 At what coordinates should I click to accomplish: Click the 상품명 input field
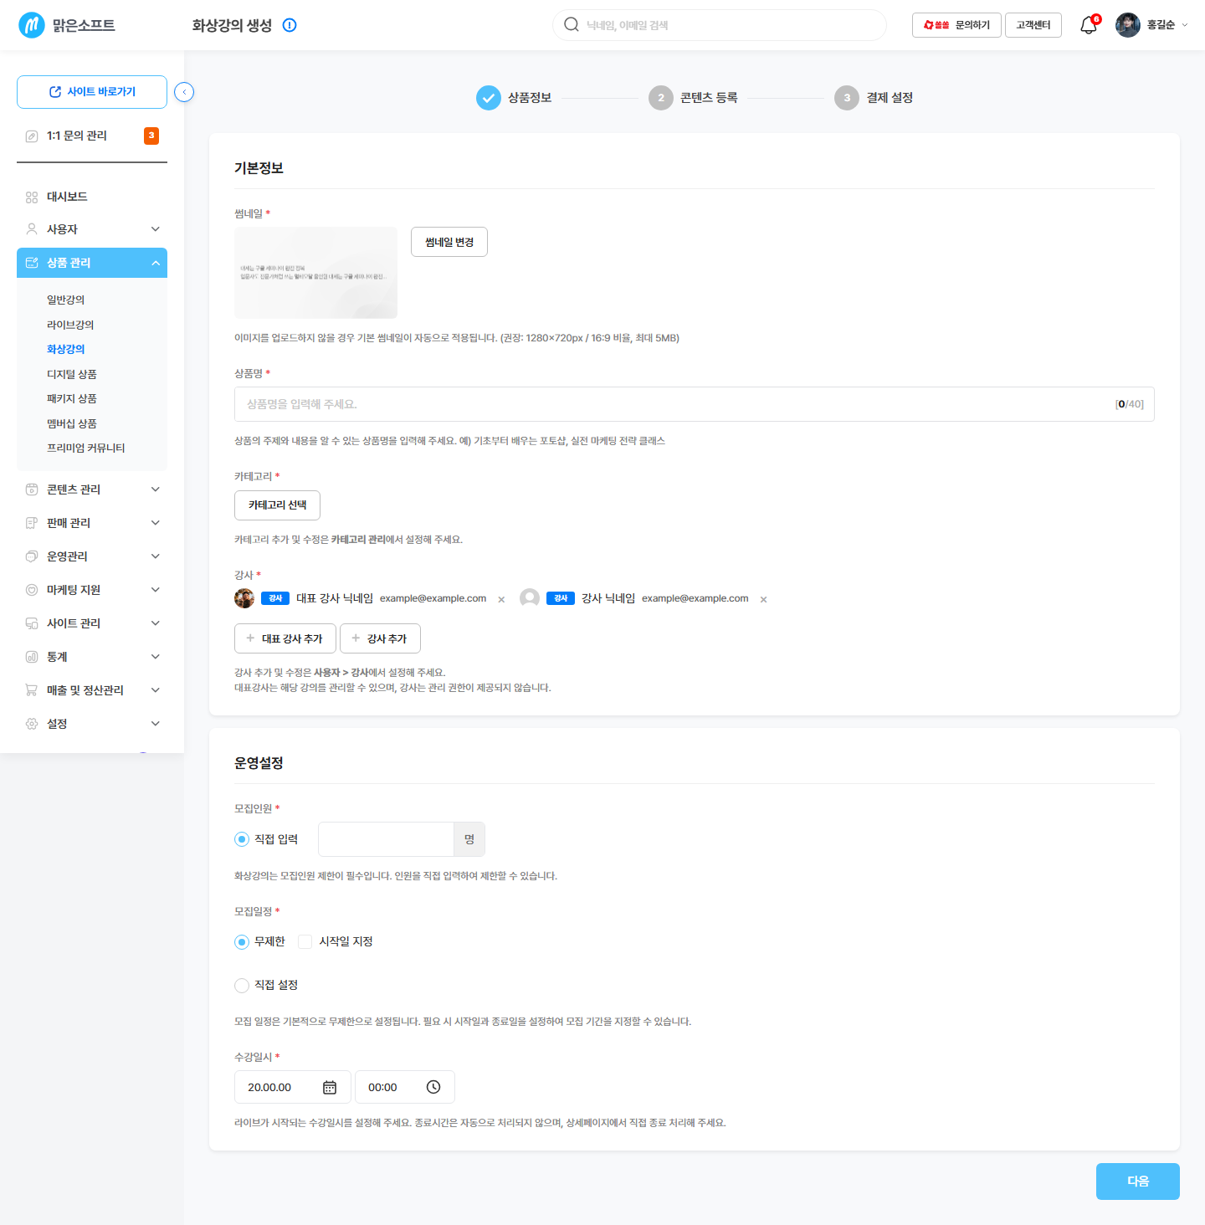[x=695, y=404]
